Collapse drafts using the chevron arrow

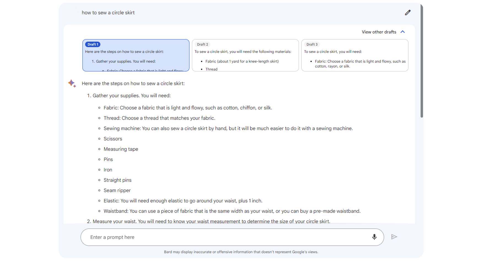click(403, 32)
